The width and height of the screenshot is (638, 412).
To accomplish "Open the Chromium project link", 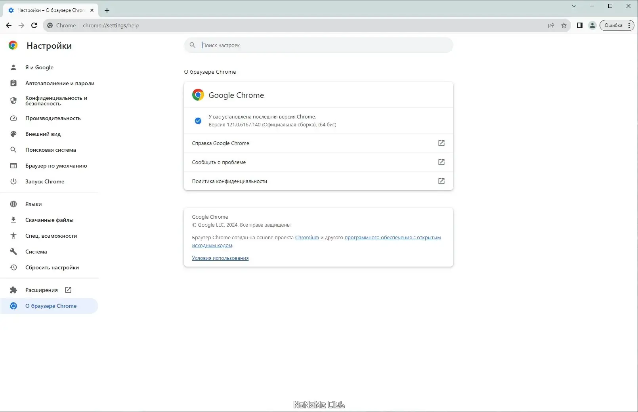I will click(307, 238).
